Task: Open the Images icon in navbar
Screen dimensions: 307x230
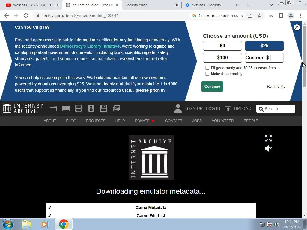Action: [x=116, y=108]
